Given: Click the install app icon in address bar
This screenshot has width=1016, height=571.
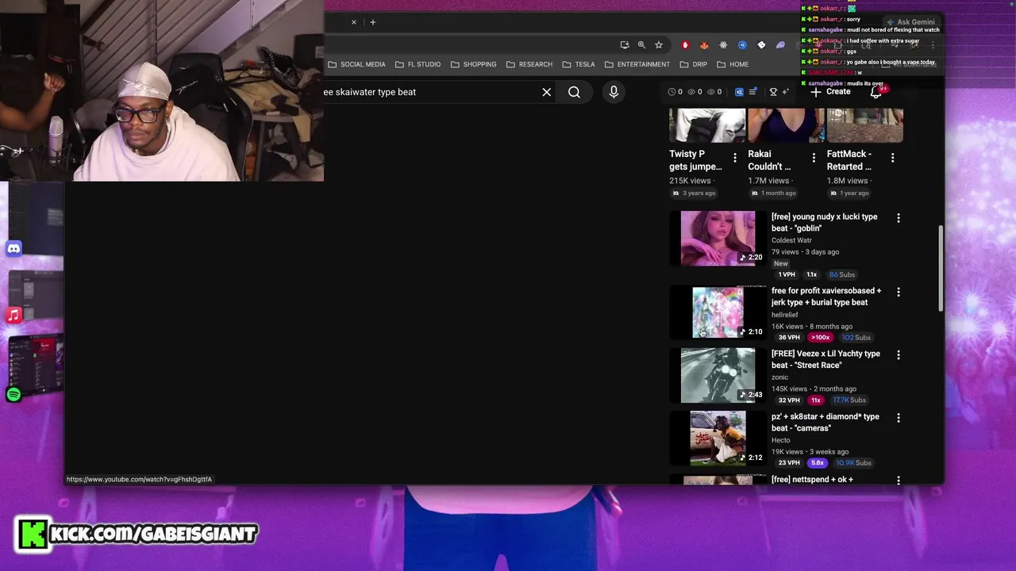Looking at the screenshot, I should tap(625, 45).
